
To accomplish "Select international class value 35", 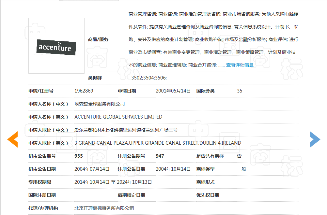I will coord(240,91).
